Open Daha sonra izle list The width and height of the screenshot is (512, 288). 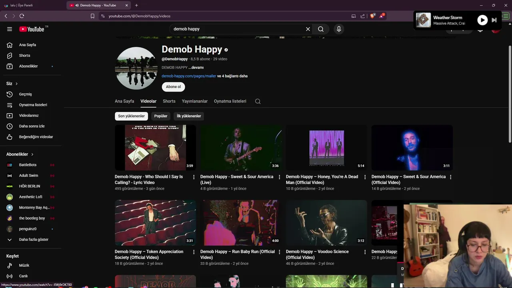click(x=32, y=126)
